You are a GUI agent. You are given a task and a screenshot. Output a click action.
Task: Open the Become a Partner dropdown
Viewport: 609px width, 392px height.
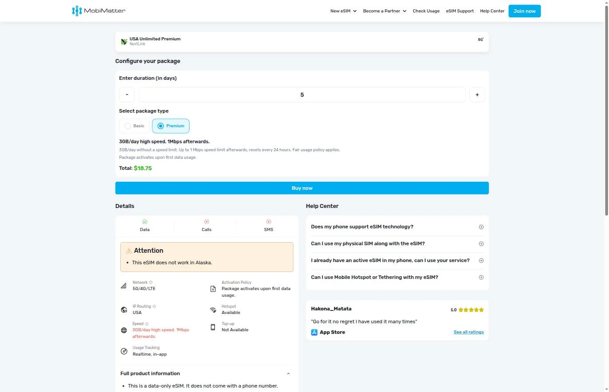[385, 11]
